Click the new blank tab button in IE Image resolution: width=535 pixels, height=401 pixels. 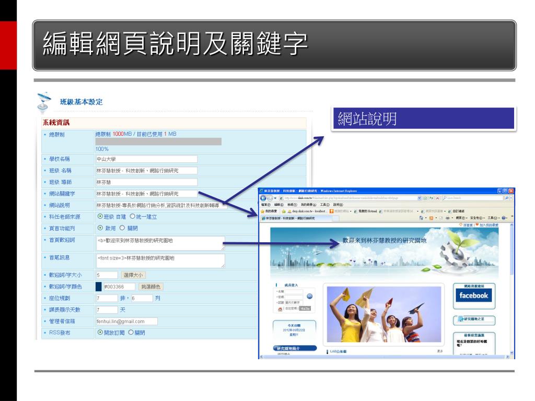336,218
